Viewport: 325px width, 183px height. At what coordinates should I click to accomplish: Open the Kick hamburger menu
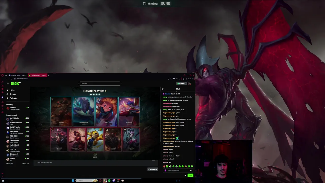click(x=8, y=84)
